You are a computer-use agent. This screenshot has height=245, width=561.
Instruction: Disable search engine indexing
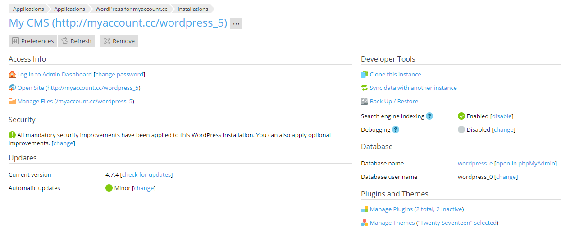pyautogui.click(x=502, y=116)
